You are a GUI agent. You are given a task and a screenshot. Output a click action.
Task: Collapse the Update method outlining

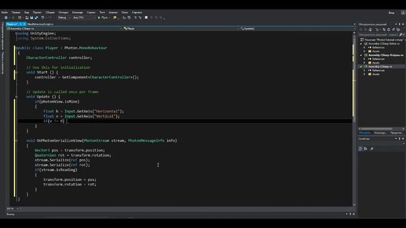click(16, 97)
